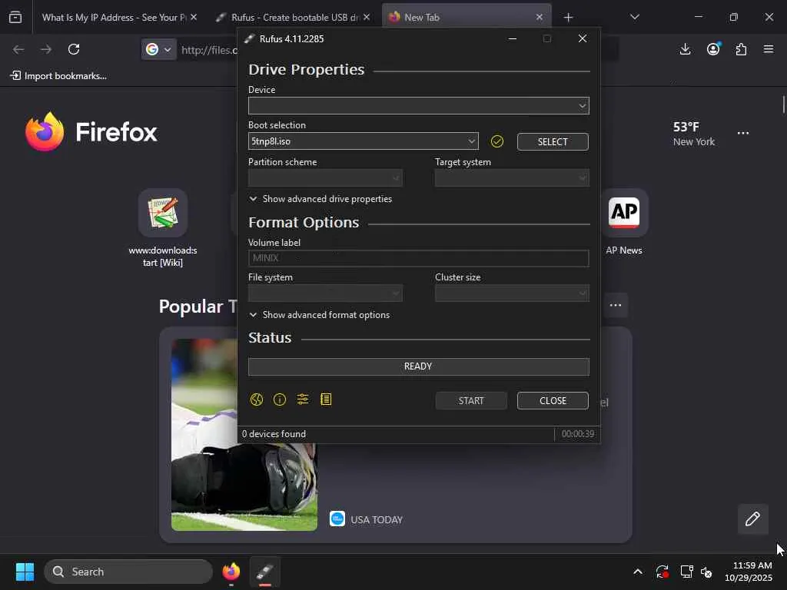The height and width of the screenshot is (590, 787).
Task: Open weather widget three-dot menu
Action: [743, 133]
